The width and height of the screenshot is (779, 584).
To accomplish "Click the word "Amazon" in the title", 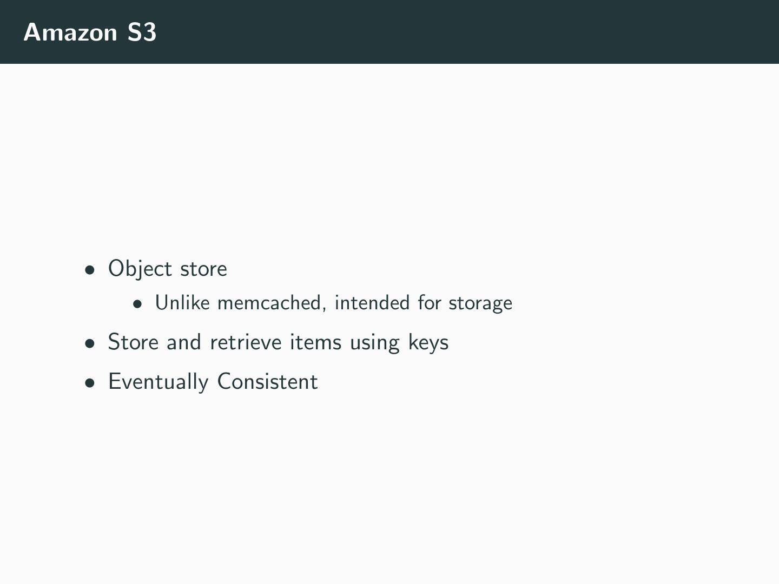I will 70,32.
